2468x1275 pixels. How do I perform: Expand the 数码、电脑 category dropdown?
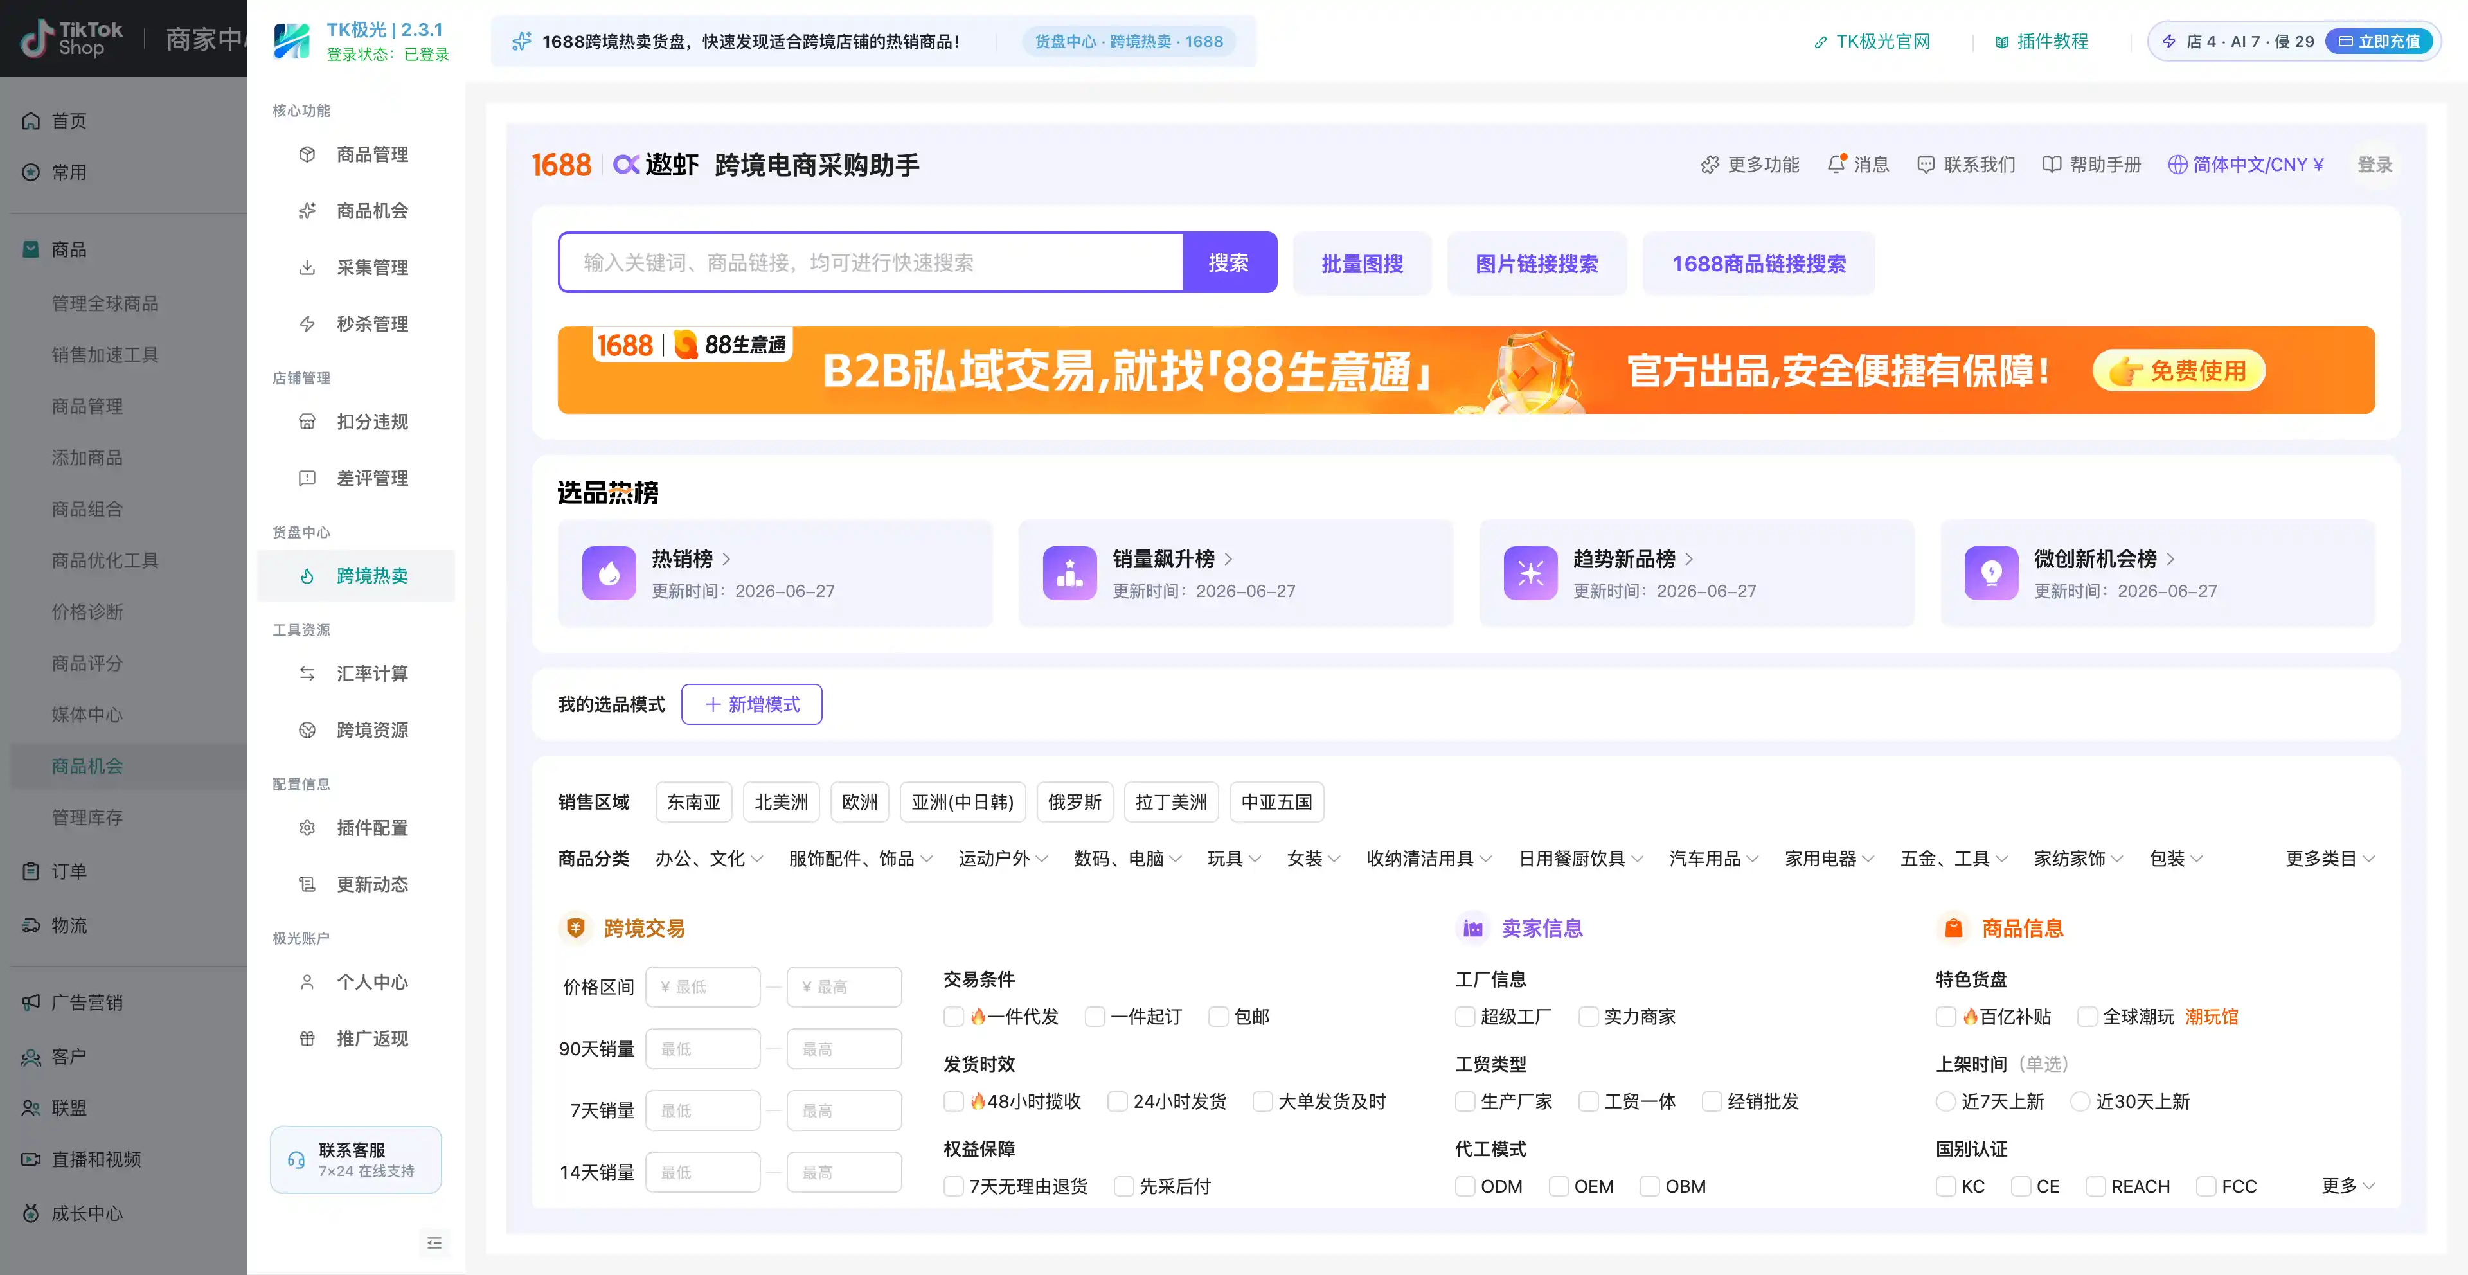point(1128,859)
